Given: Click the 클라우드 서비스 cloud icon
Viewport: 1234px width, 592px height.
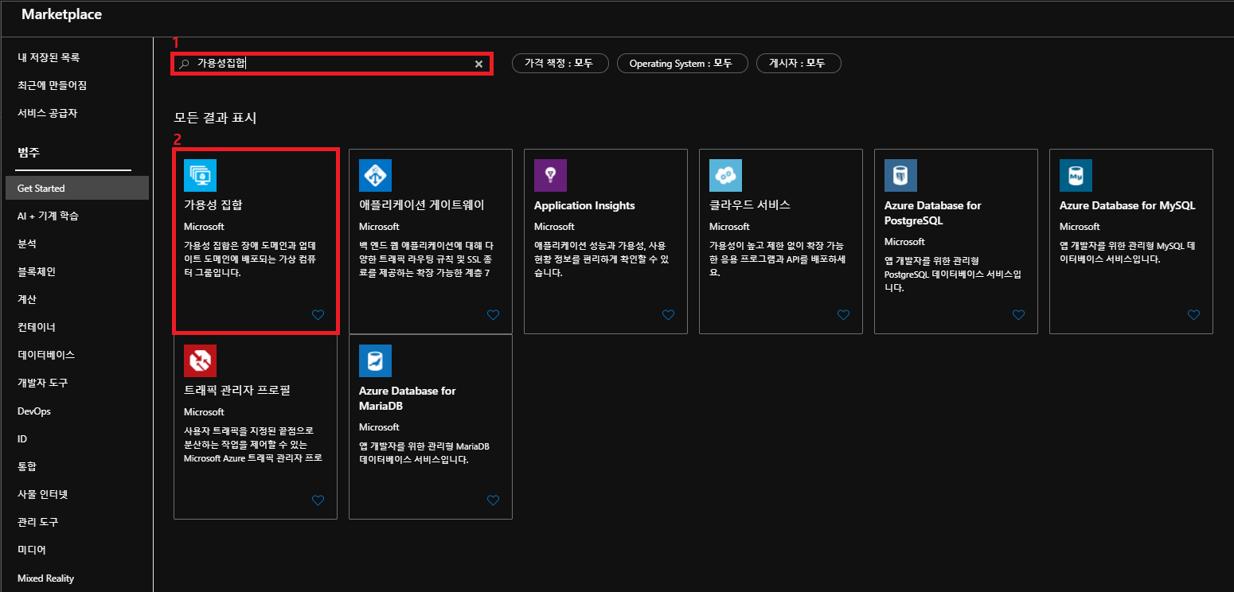Looking at the screenshot, I should 725,175.
